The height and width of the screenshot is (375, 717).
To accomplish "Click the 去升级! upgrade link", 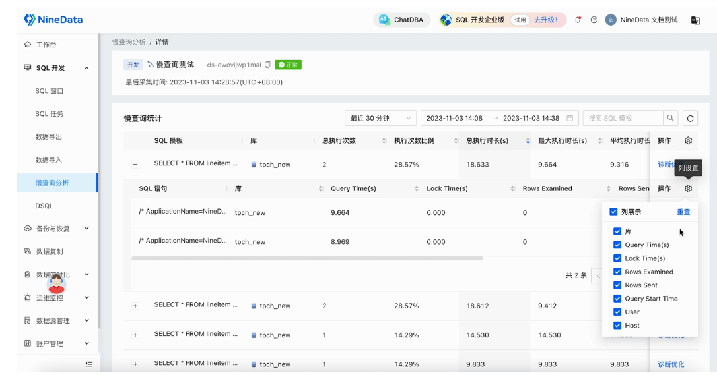I will (x=545, y=20).
